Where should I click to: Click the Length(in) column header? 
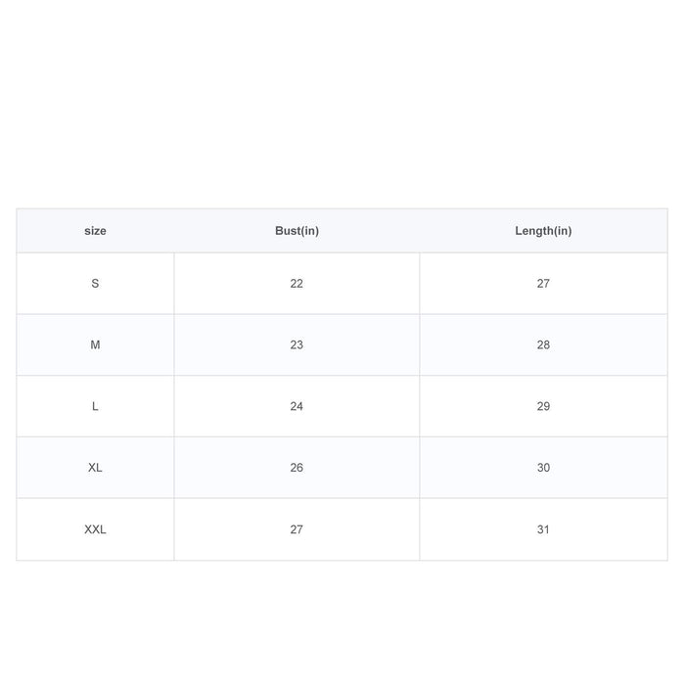click(x=543, y=231)
